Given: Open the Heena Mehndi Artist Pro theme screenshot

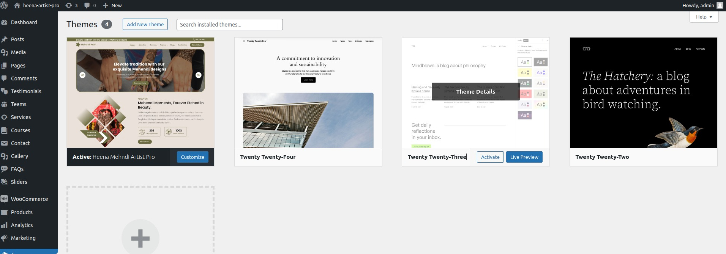Looking at the screenshot, I should pyautogui.click(x=140, y=93).
